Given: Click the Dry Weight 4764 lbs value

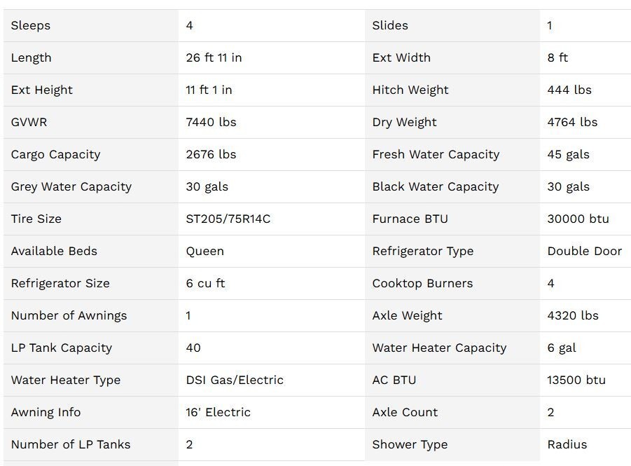Looking at the screenshot, I should click(x=572, y=122).
